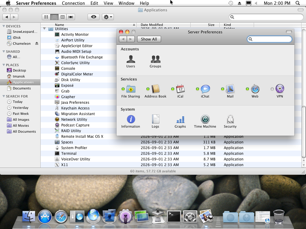The width and height of the screenshot is (306, 229).
Task: Open File Sharing service settings
Action: 131,91
